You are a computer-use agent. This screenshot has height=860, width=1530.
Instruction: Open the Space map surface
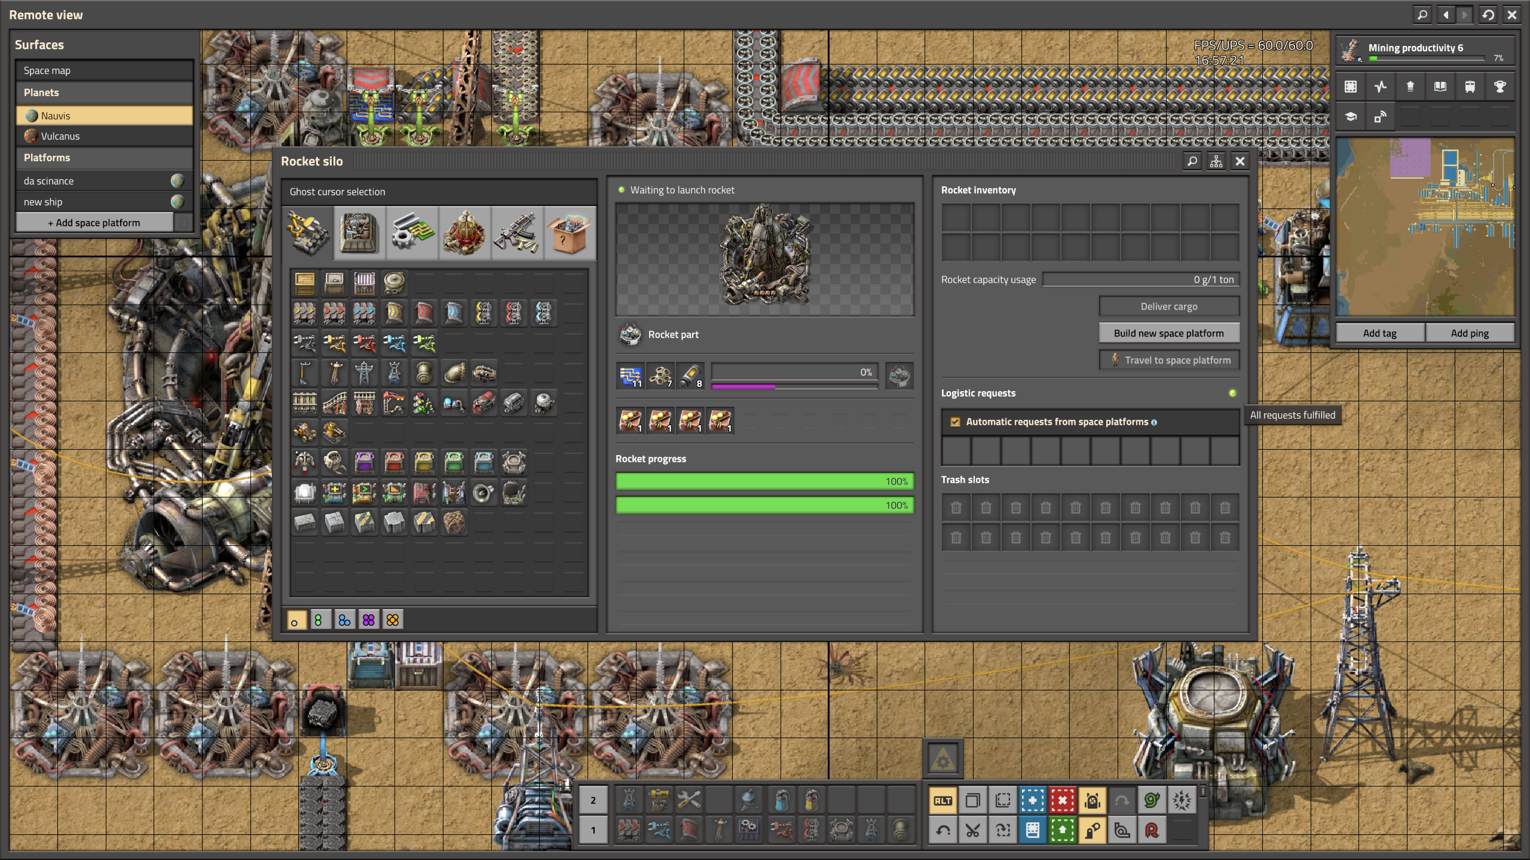pyautogui.click(x=104, y=70)
